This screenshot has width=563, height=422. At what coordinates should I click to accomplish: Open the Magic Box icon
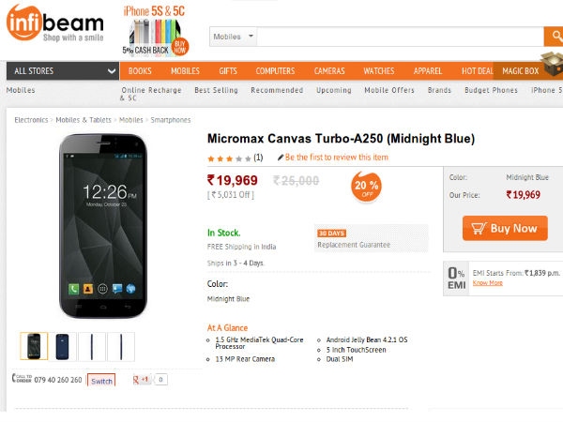tap(553, 64)
